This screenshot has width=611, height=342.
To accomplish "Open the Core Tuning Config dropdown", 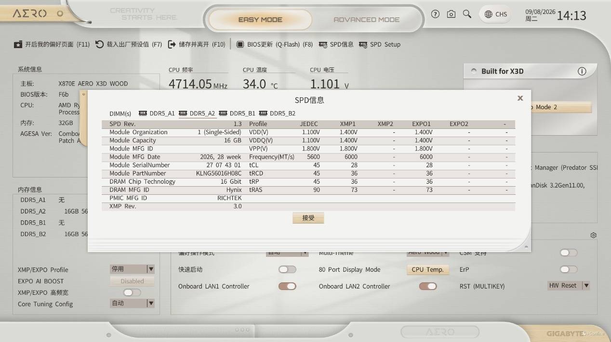I will [133, 303].
